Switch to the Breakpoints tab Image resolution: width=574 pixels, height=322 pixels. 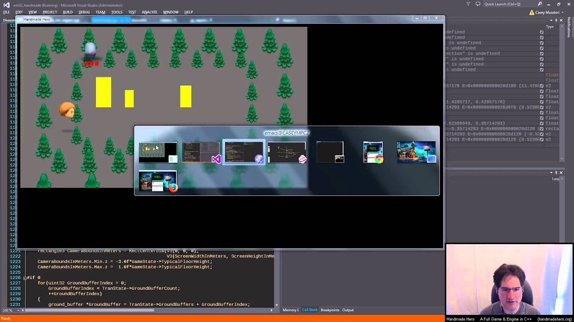pyautogui.click(x=330, y=310)
